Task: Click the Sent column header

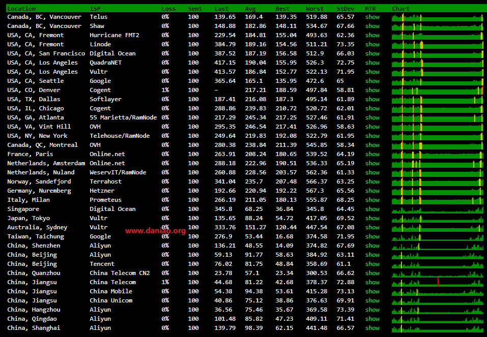Action: coord(195,9)
